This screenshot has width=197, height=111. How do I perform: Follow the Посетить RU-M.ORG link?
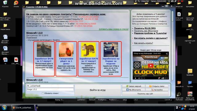[145, 28]
